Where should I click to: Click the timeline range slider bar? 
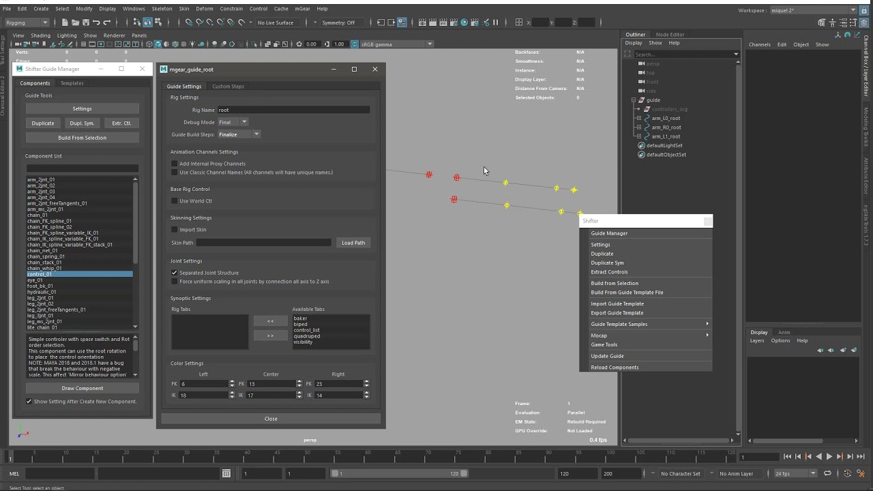(x=400, y=473)
